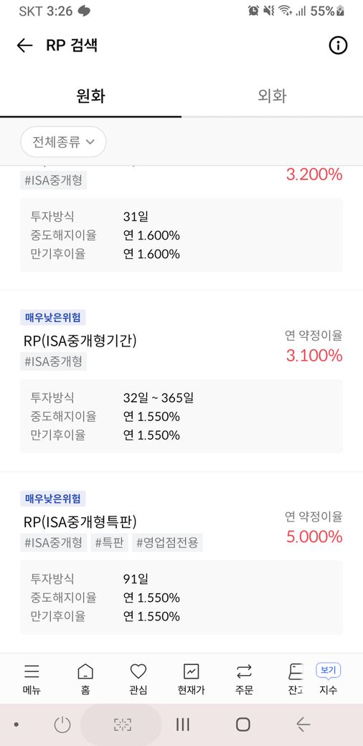363x746 pixels.
Task: Tap Android recent apps navigation button
Action: coord(183,724)
